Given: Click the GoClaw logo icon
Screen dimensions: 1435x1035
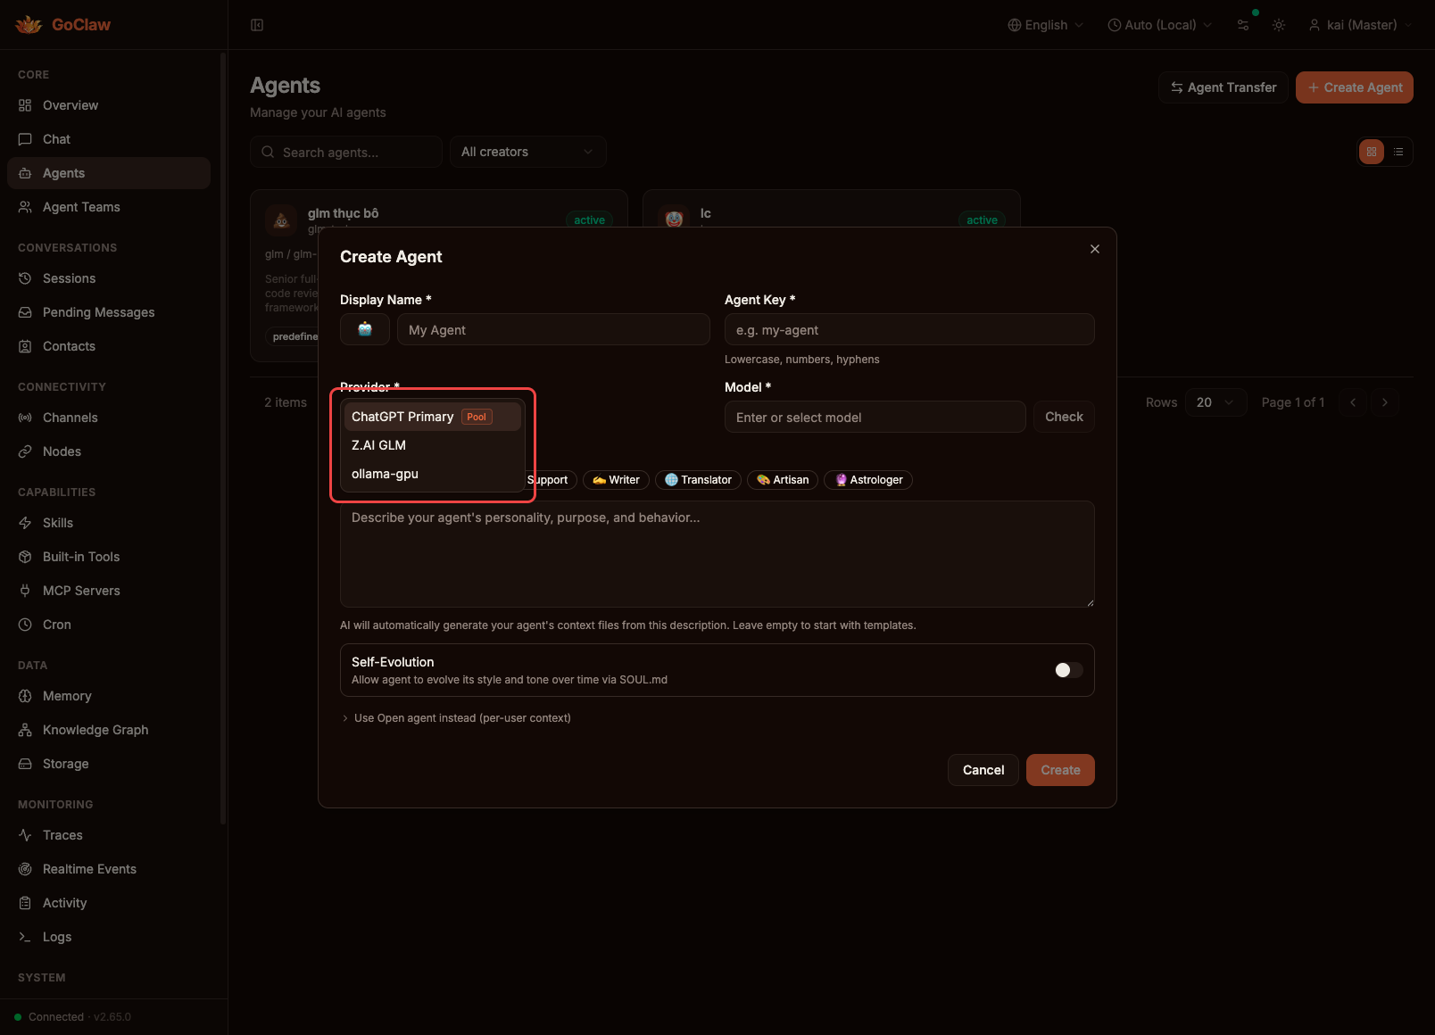Looking at the screenshot, I should pyautogui.click(x=29, y=25).
